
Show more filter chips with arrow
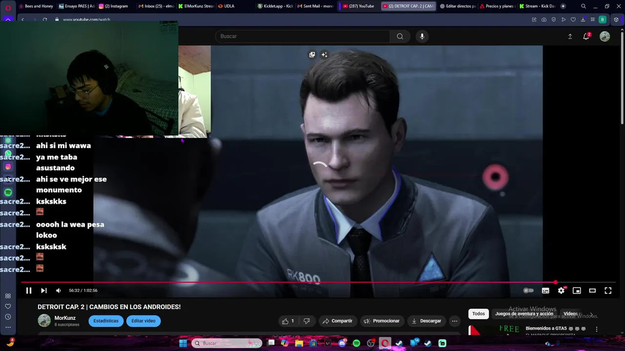pos(591,314)
